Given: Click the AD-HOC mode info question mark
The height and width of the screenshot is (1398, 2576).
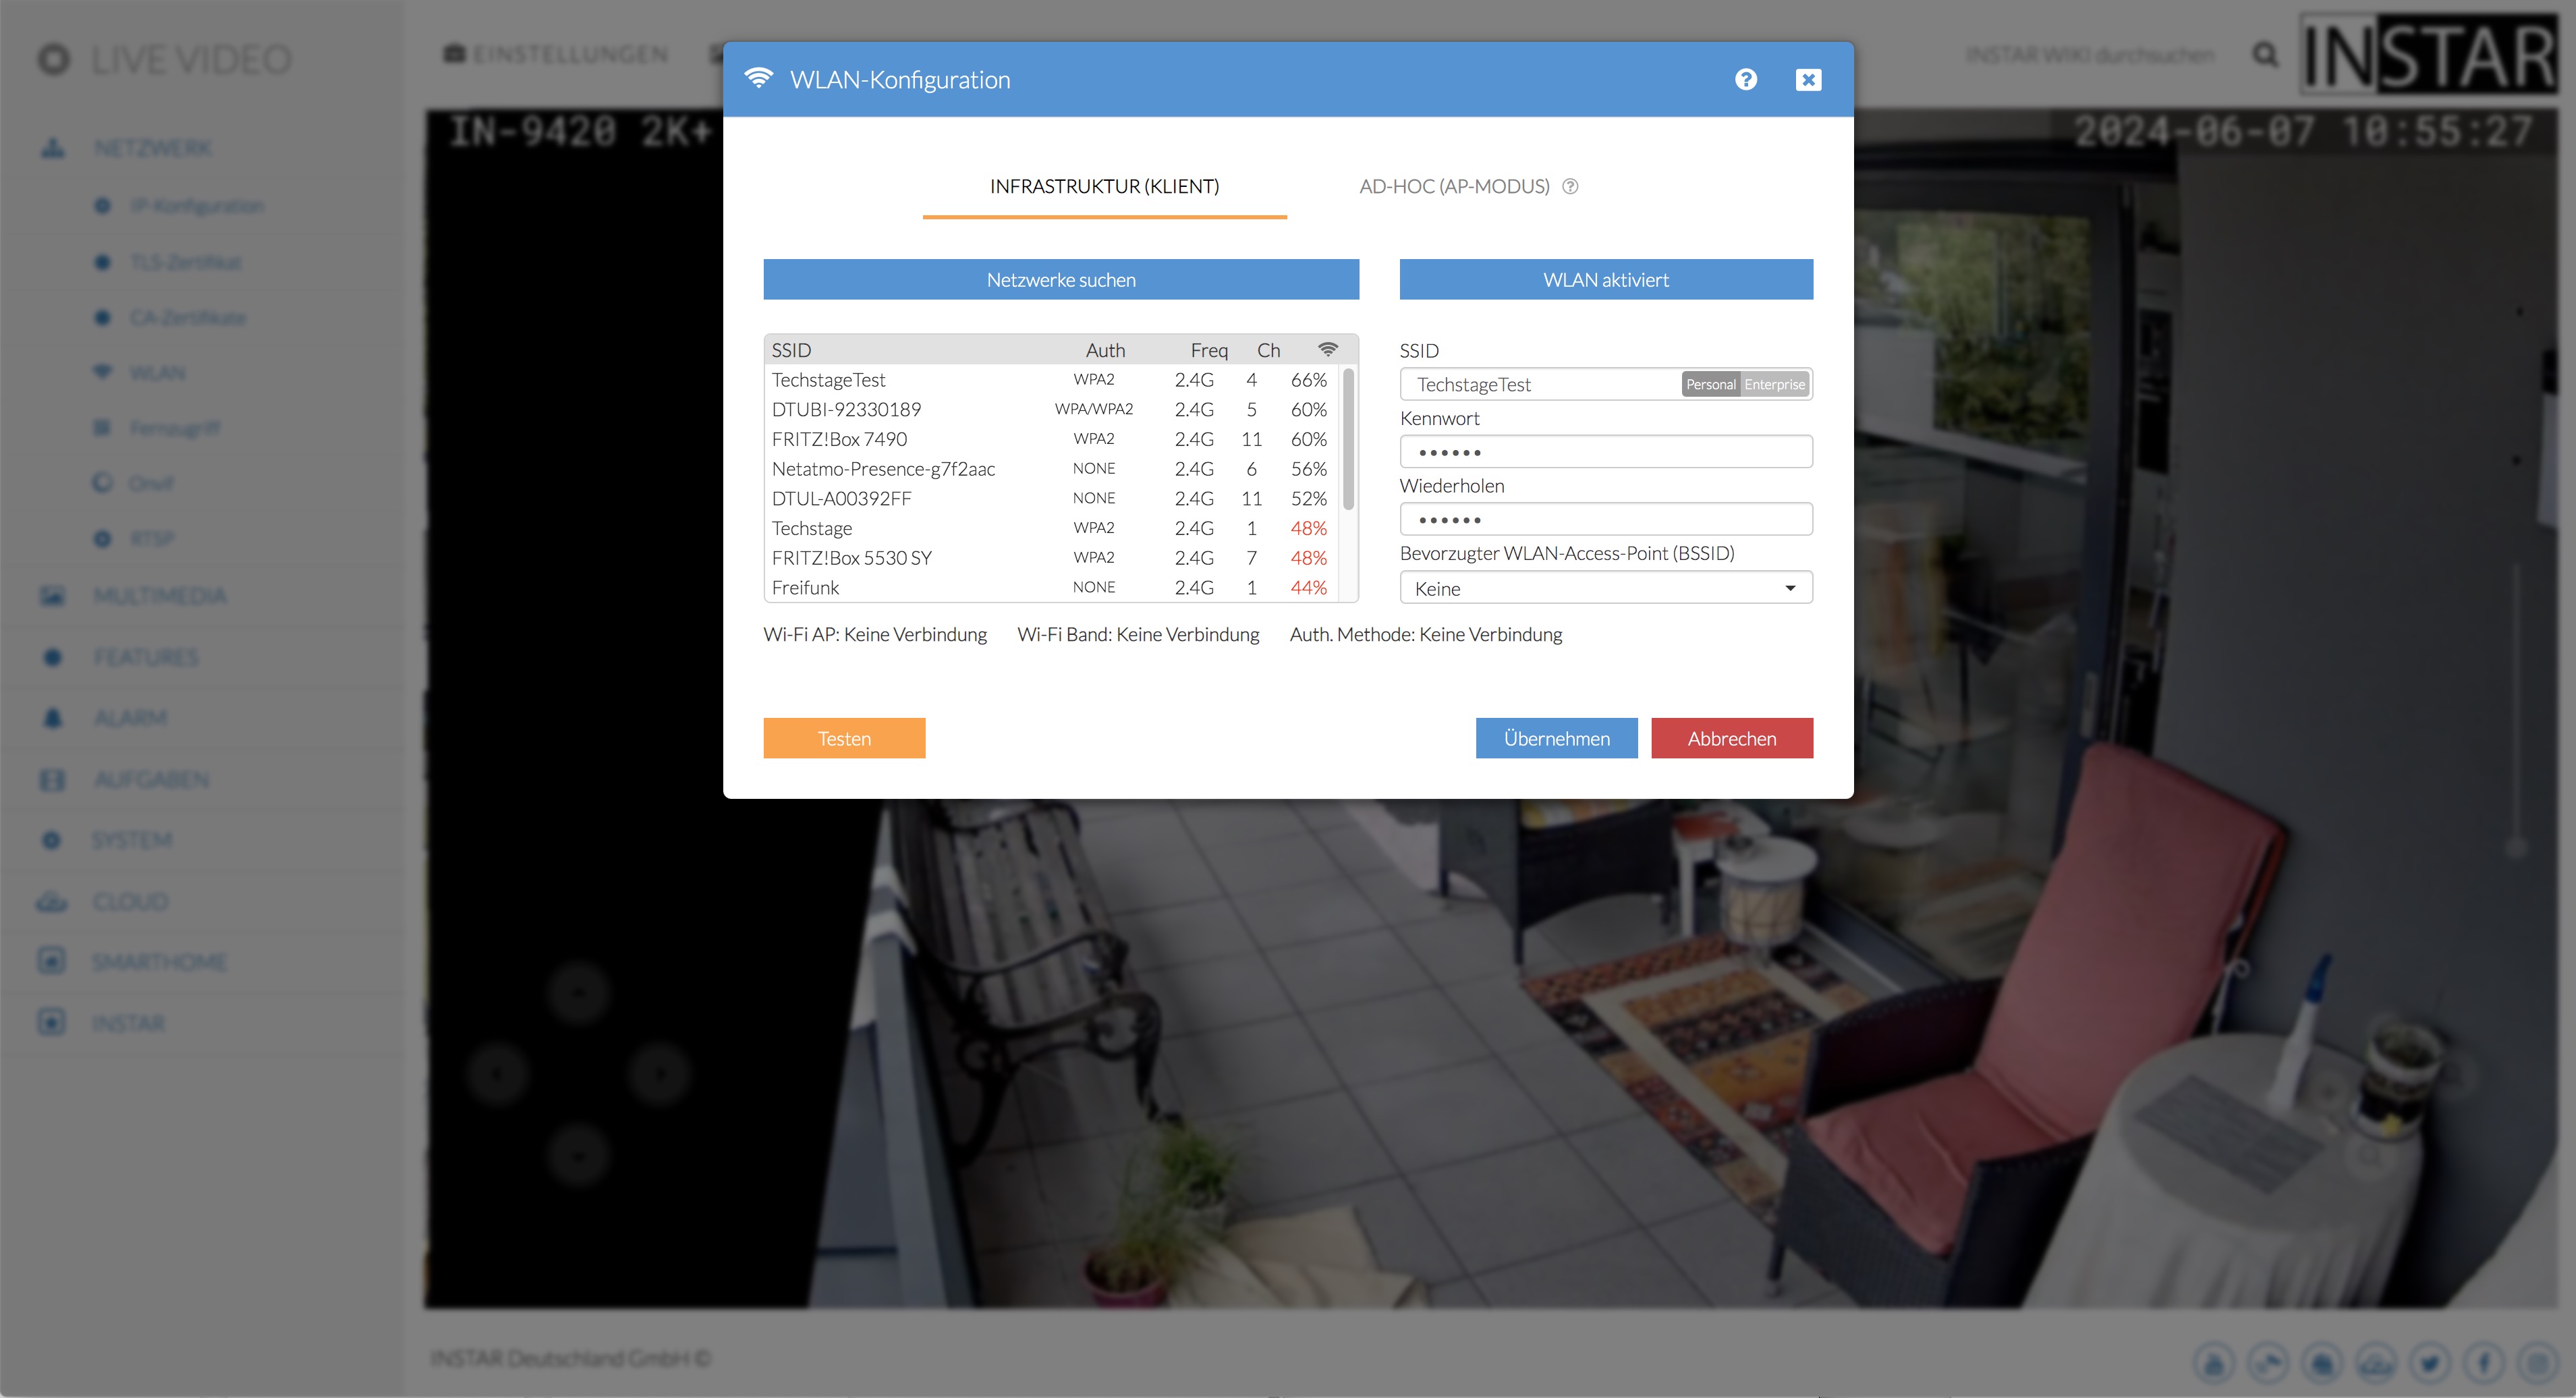Looking at the screenshot, I should pyautogui.click(x=1570, y=186).
